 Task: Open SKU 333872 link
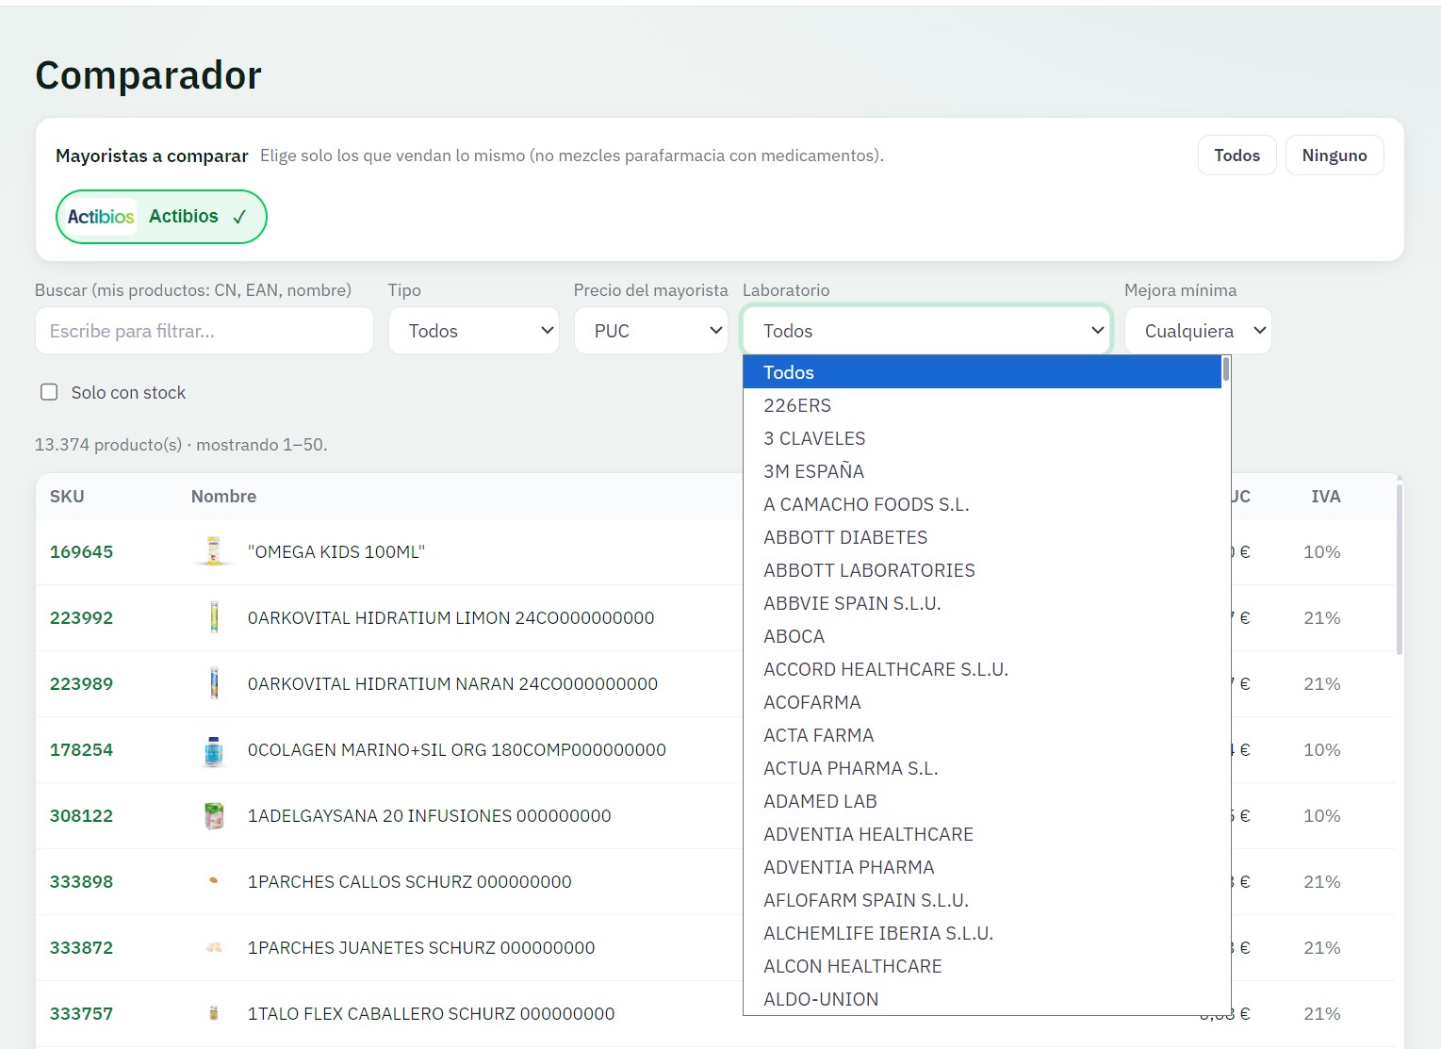(81, 948)
